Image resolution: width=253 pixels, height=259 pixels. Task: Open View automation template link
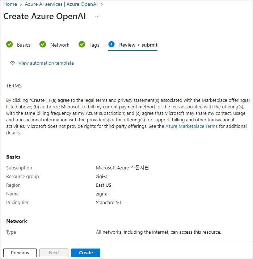46,63
